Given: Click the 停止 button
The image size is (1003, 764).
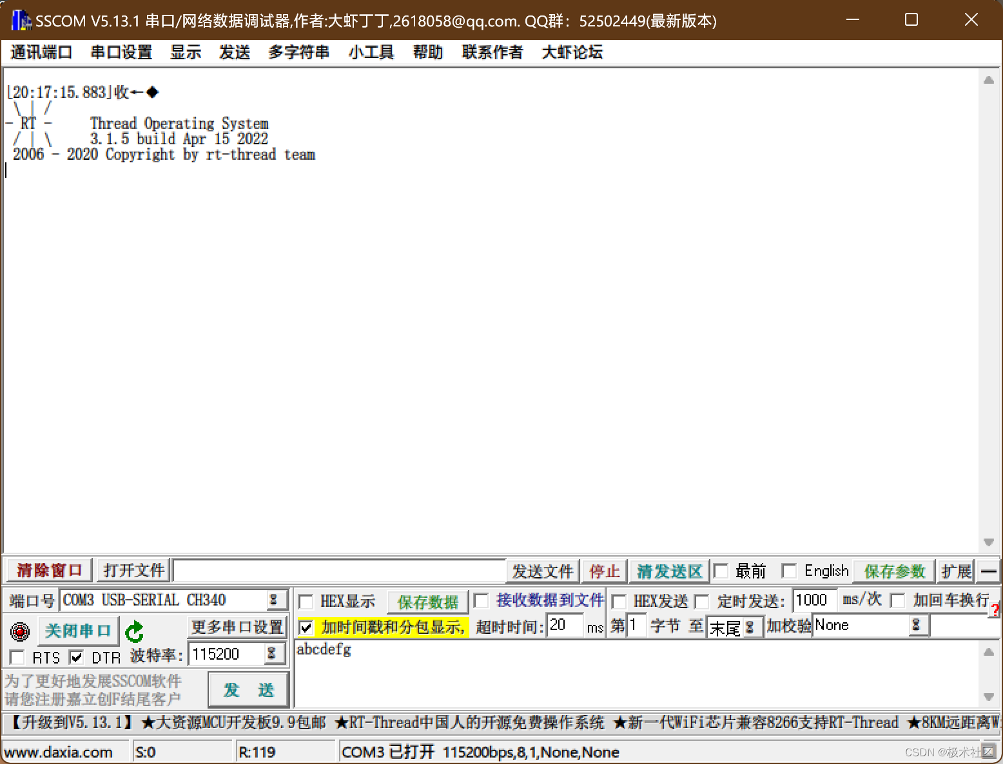Looking at the screenshot, I should point(604,571).
